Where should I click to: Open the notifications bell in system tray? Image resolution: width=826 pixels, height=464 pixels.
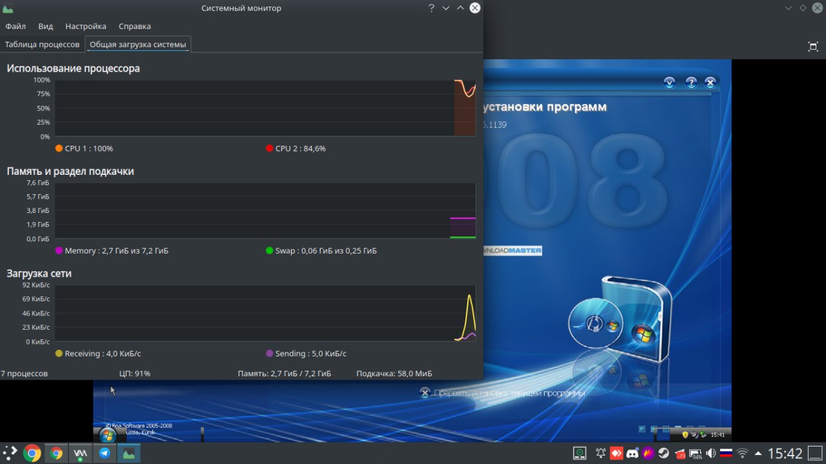(601, 454)
